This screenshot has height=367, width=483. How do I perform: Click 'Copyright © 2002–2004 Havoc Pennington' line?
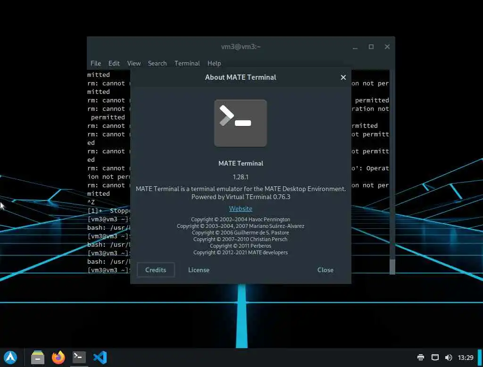[x=241, y=219]
